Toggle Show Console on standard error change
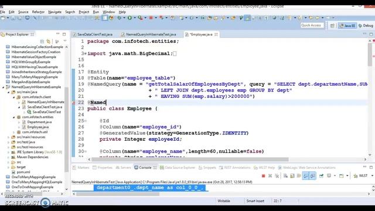375x211 pixels. [x=312, y=176]
